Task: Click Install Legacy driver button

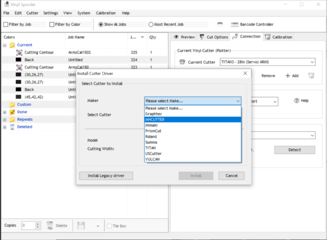Action: pyautogui.click(x=106, y=176)
